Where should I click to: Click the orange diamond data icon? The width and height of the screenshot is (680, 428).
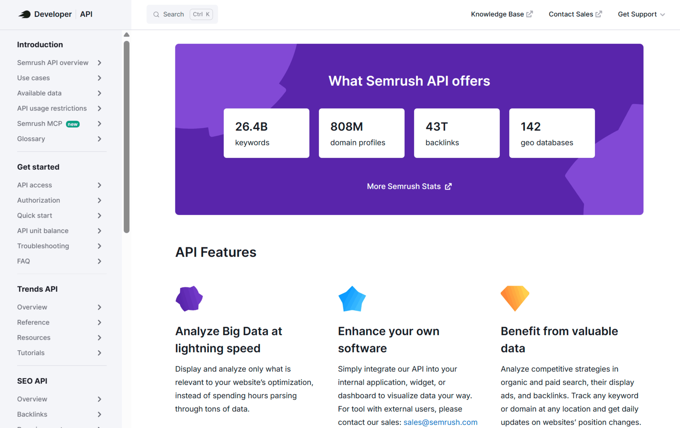(515, 299)
